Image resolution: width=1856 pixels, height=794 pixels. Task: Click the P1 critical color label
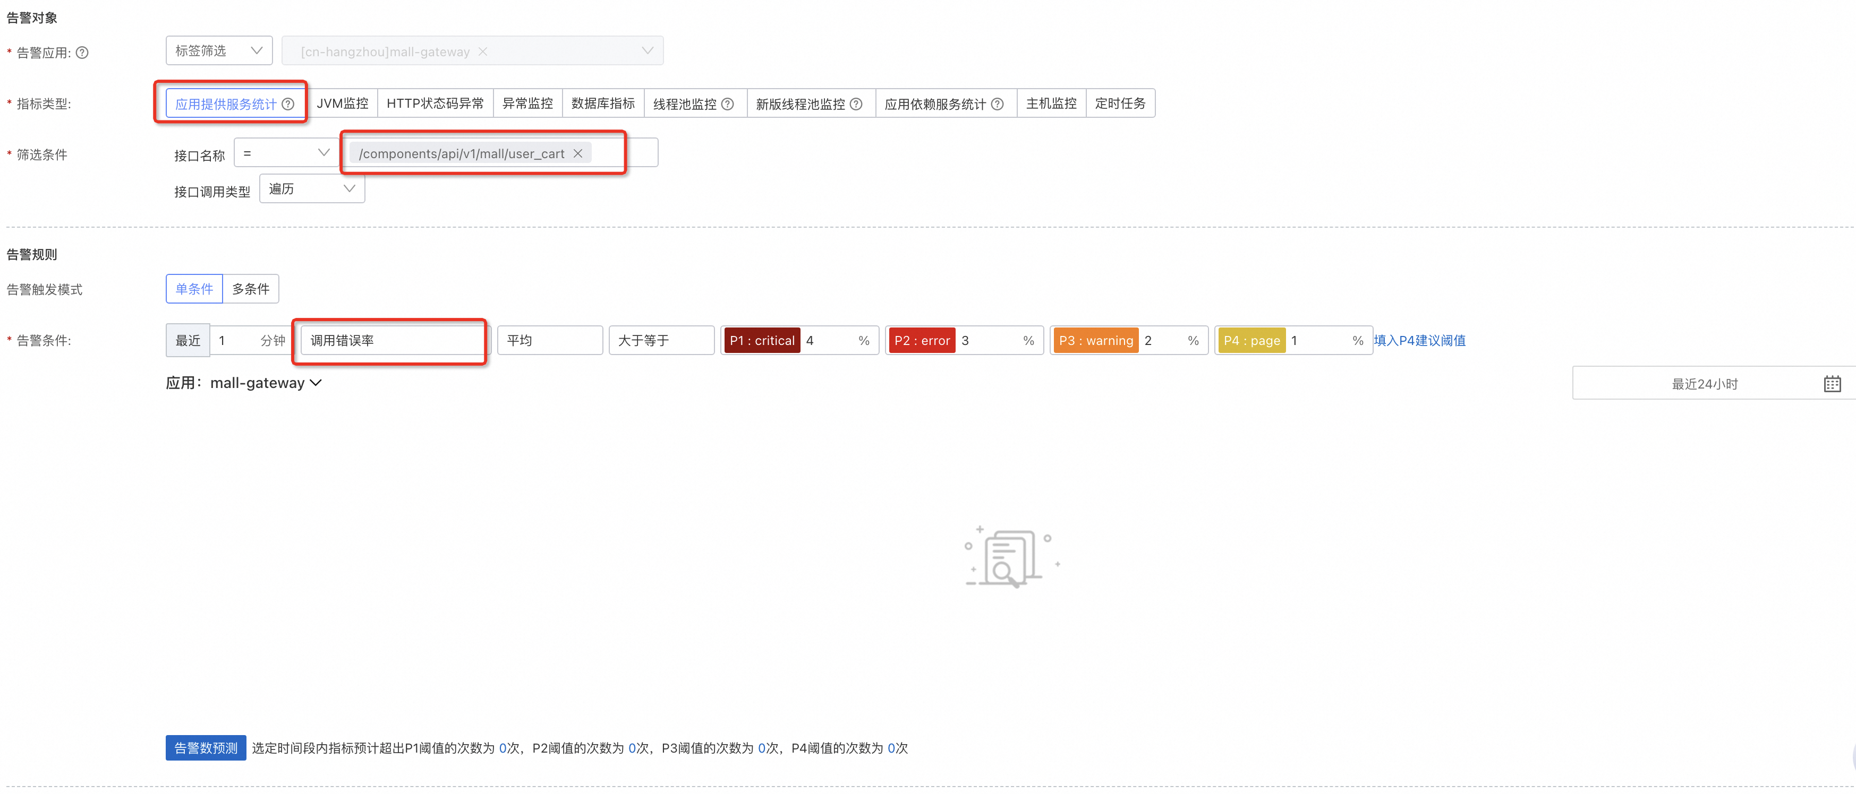pyautogui.click(x=762, y=341)
